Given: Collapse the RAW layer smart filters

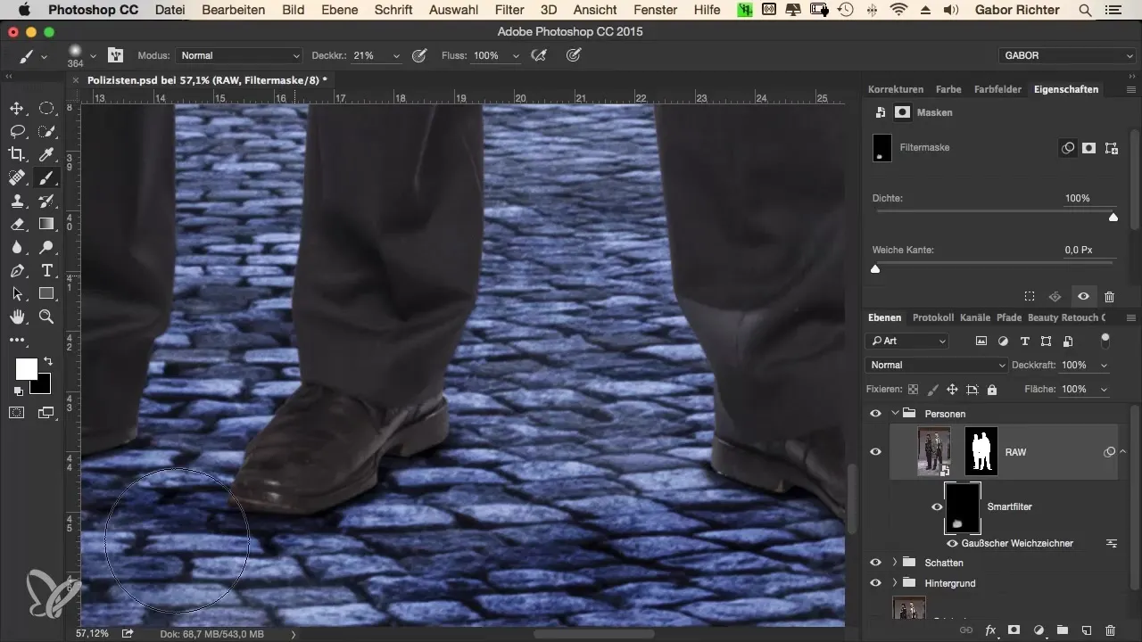Looking at the screenshot, I should (1123, 452).
